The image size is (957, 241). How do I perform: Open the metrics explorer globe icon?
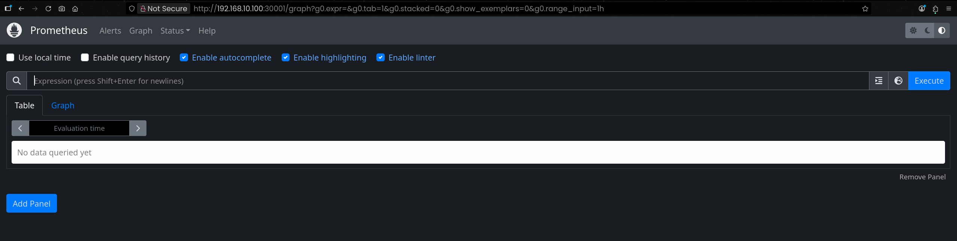tap(898, 81)
